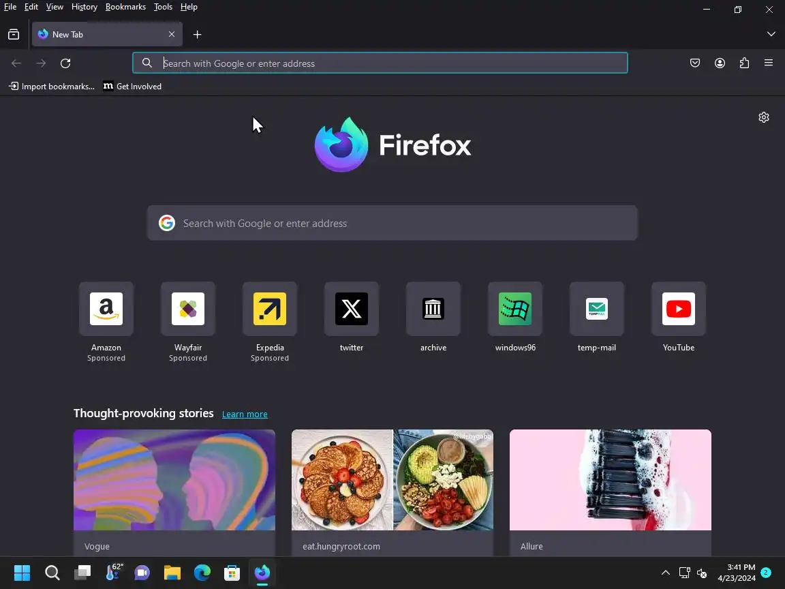The image size is (785, 589).
Task: Open the Get Involved bookmark
Action: point(132,86)
